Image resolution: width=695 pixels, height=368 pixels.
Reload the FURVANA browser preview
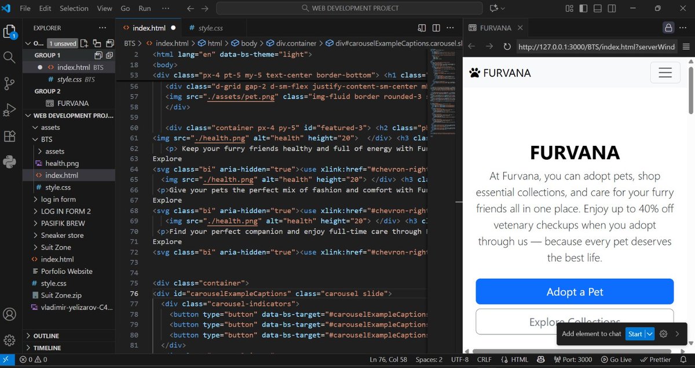(507, 47)
